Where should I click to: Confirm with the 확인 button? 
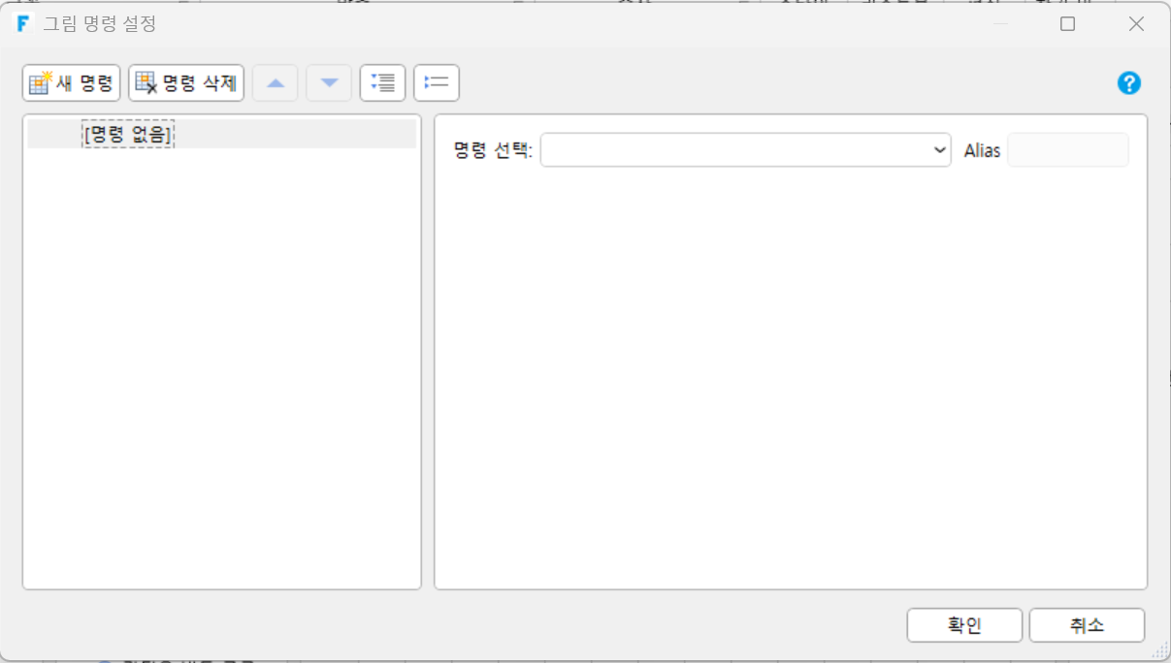point(964,625)
